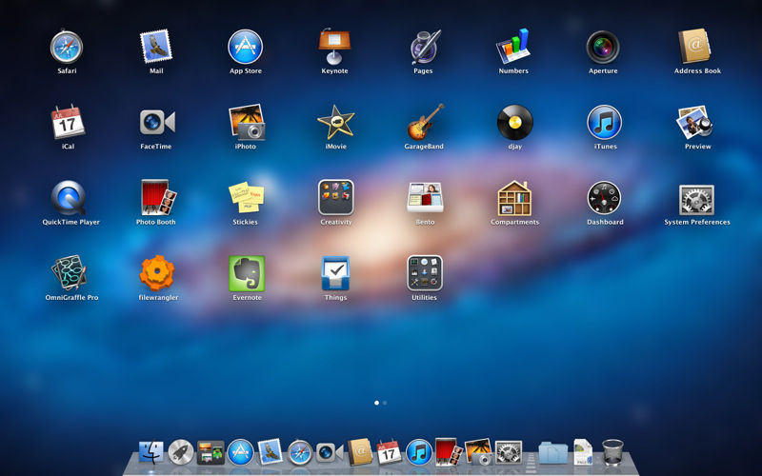Select the first Launchpad page dot
Image resolution: width=762 pixels, height=476 pixels.
pyautogui.click(x=376, y=403)
